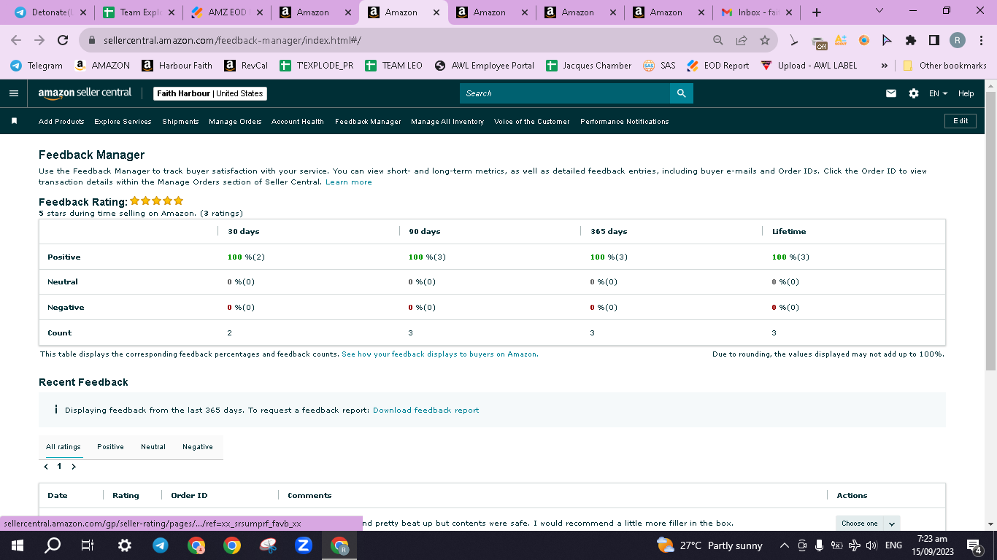Open the EOD Report bookmark
997x560 pixels.
[718, 65]
